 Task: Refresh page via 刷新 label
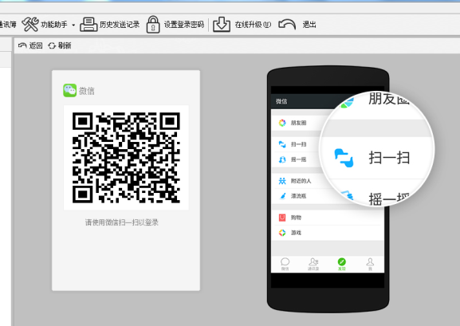65,45
